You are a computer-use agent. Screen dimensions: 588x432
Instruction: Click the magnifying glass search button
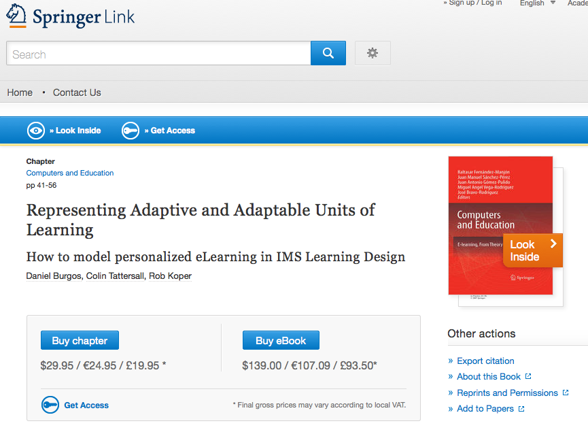tap(328, 53)
